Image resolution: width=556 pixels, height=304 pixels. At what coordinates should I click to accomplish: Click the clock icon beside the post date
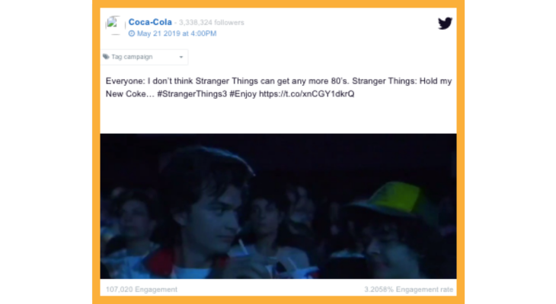[x=132, y=33]
